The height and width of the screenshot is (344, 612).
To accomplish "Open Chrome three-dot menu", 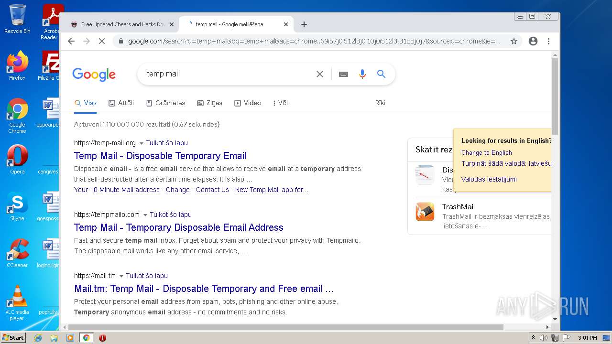I will coord(549,41).
